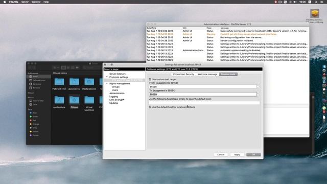
Task: Select Groups in settings tree
Action: tap(115, 87)
